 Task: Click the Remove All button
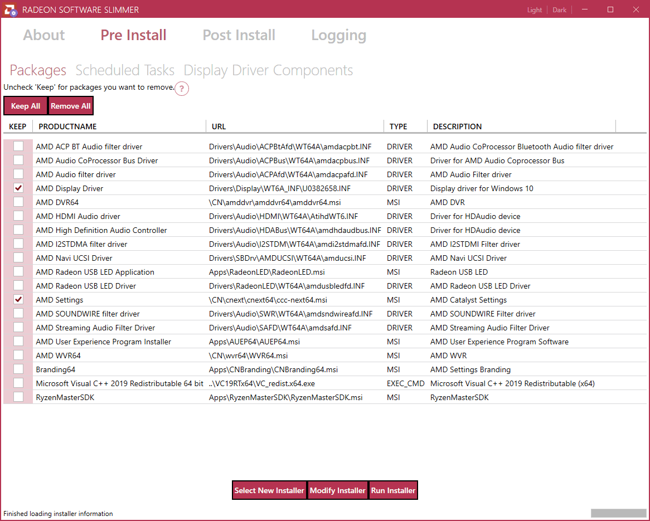(x=70, y=106)
